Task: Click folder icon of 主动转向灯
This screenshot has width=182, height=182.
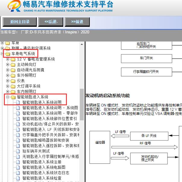Action: pyautogui.click(x=13, y=65)
